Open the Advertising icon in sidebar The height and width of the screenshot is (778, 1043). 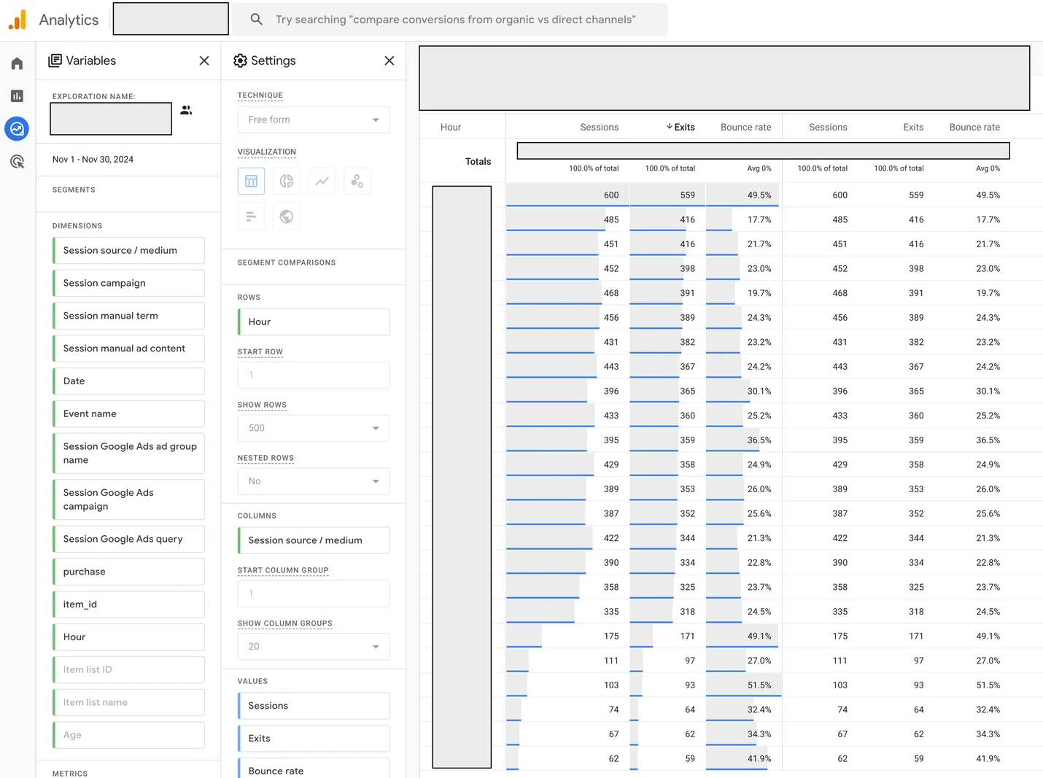17,162
